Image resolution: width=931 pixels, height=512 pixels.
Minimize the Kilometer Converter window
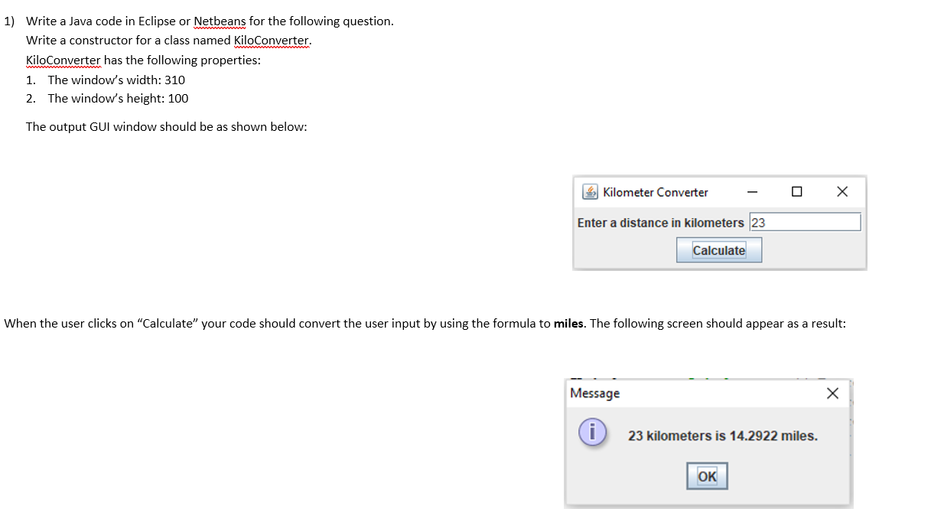point(754,192)
